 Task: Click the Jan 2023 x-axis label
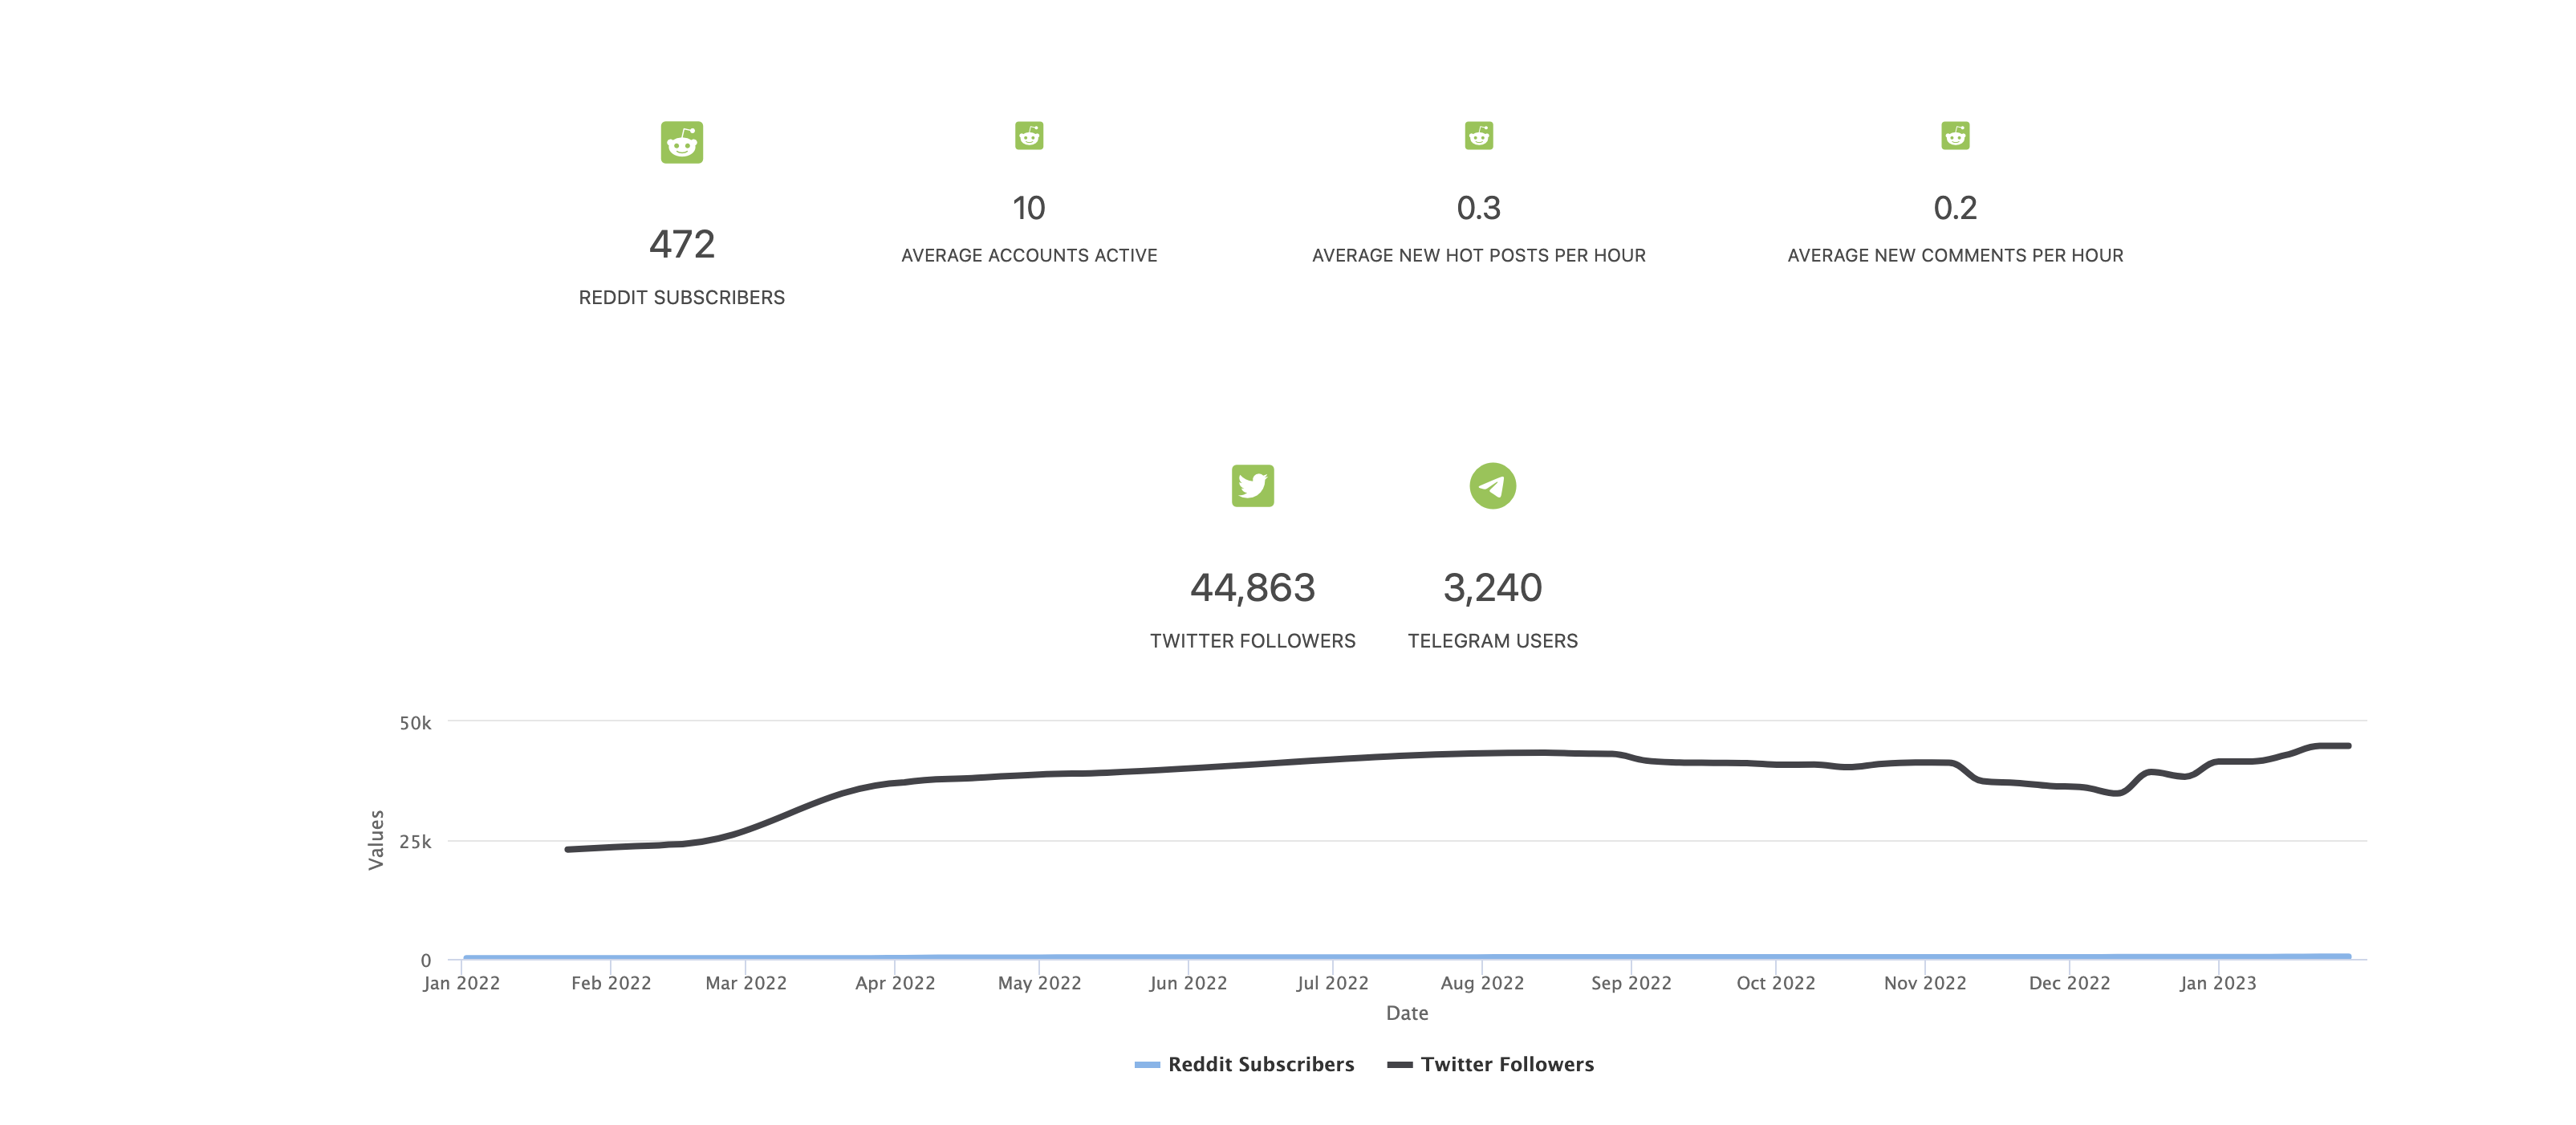(2217, 983)
